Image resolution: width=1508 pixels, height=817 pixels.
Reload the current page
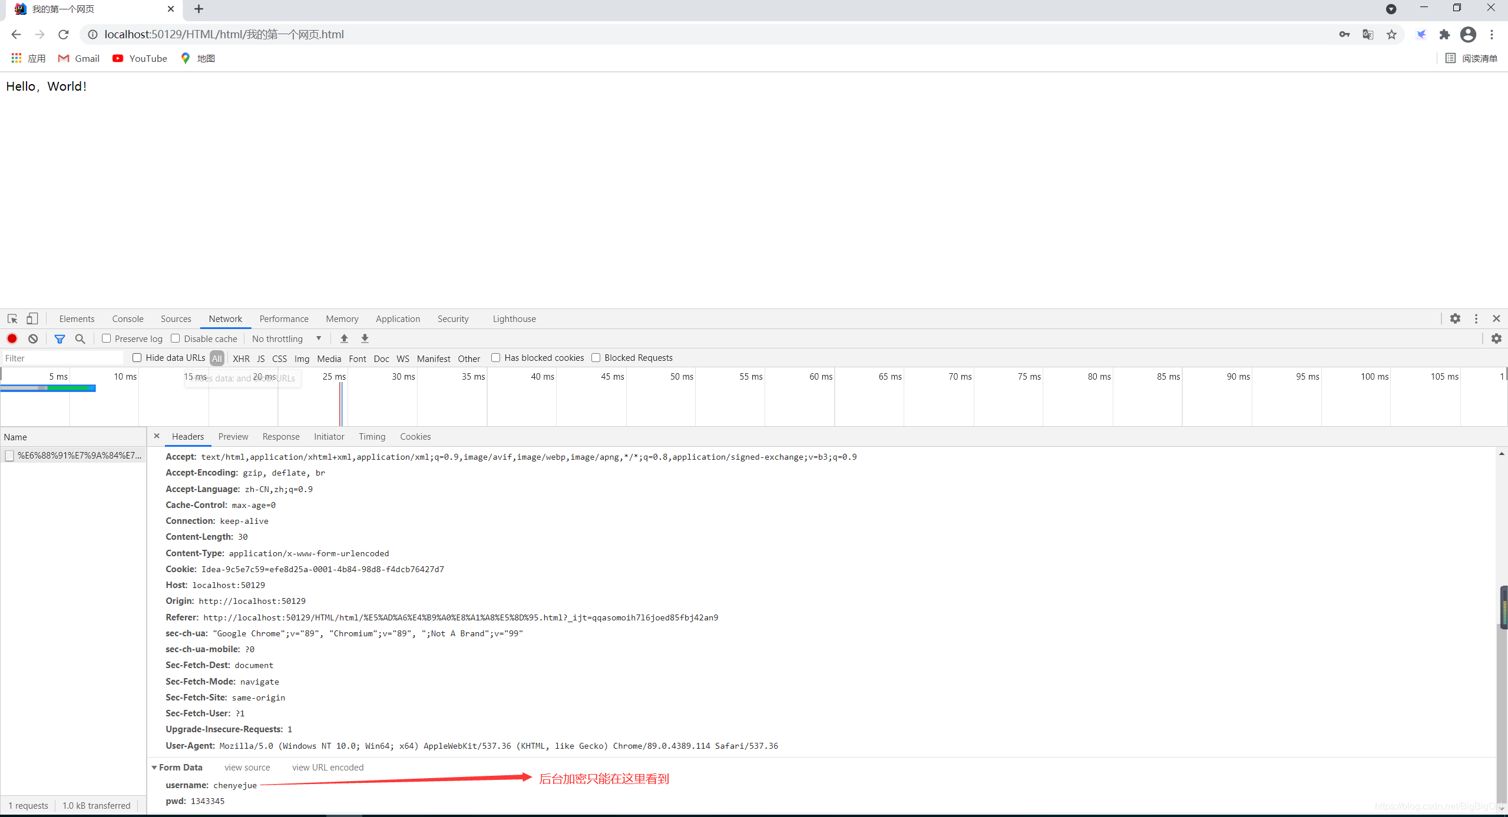coord(64,34)
